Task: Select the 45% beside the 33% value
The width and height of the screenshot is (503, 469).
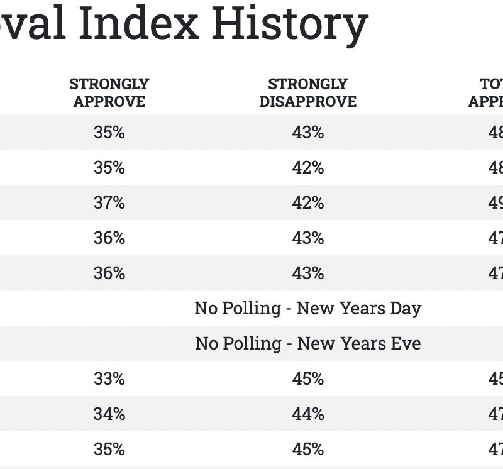Action: point(307,379)
